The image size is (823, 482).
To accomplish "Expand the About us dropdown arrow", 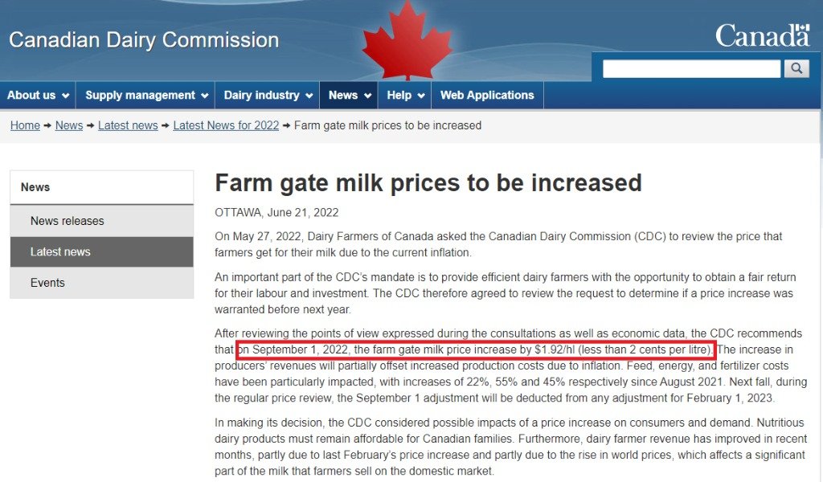I will [66, 96].
